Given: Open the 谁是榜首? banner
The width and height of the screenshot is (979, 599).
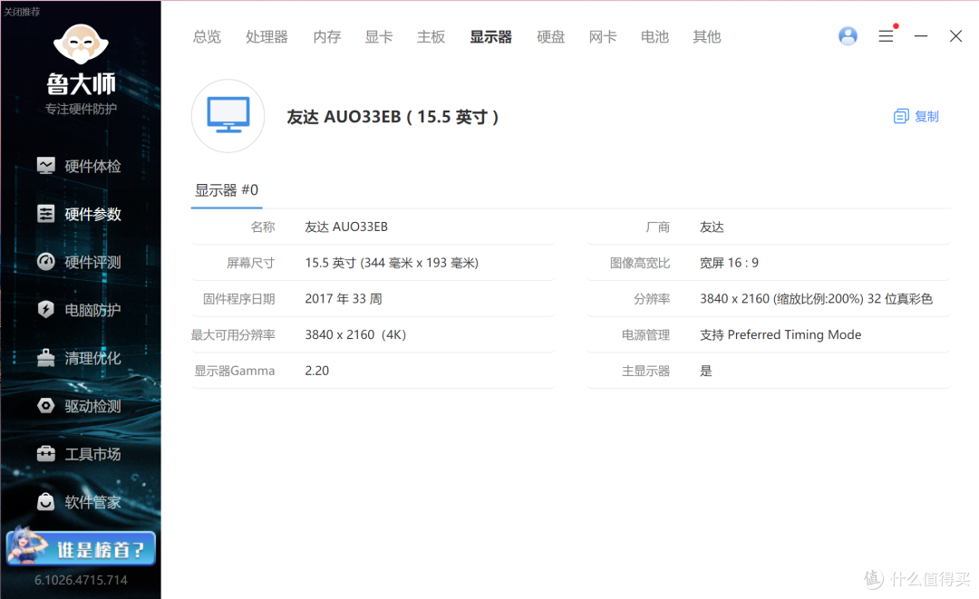Looking at the screenshot, I should [x=81, y=548].
